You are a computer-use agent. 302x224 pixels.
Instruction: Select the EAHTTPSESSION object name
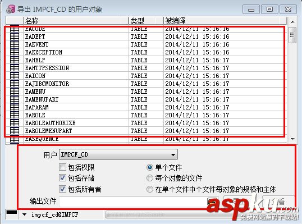click(47, 68)
